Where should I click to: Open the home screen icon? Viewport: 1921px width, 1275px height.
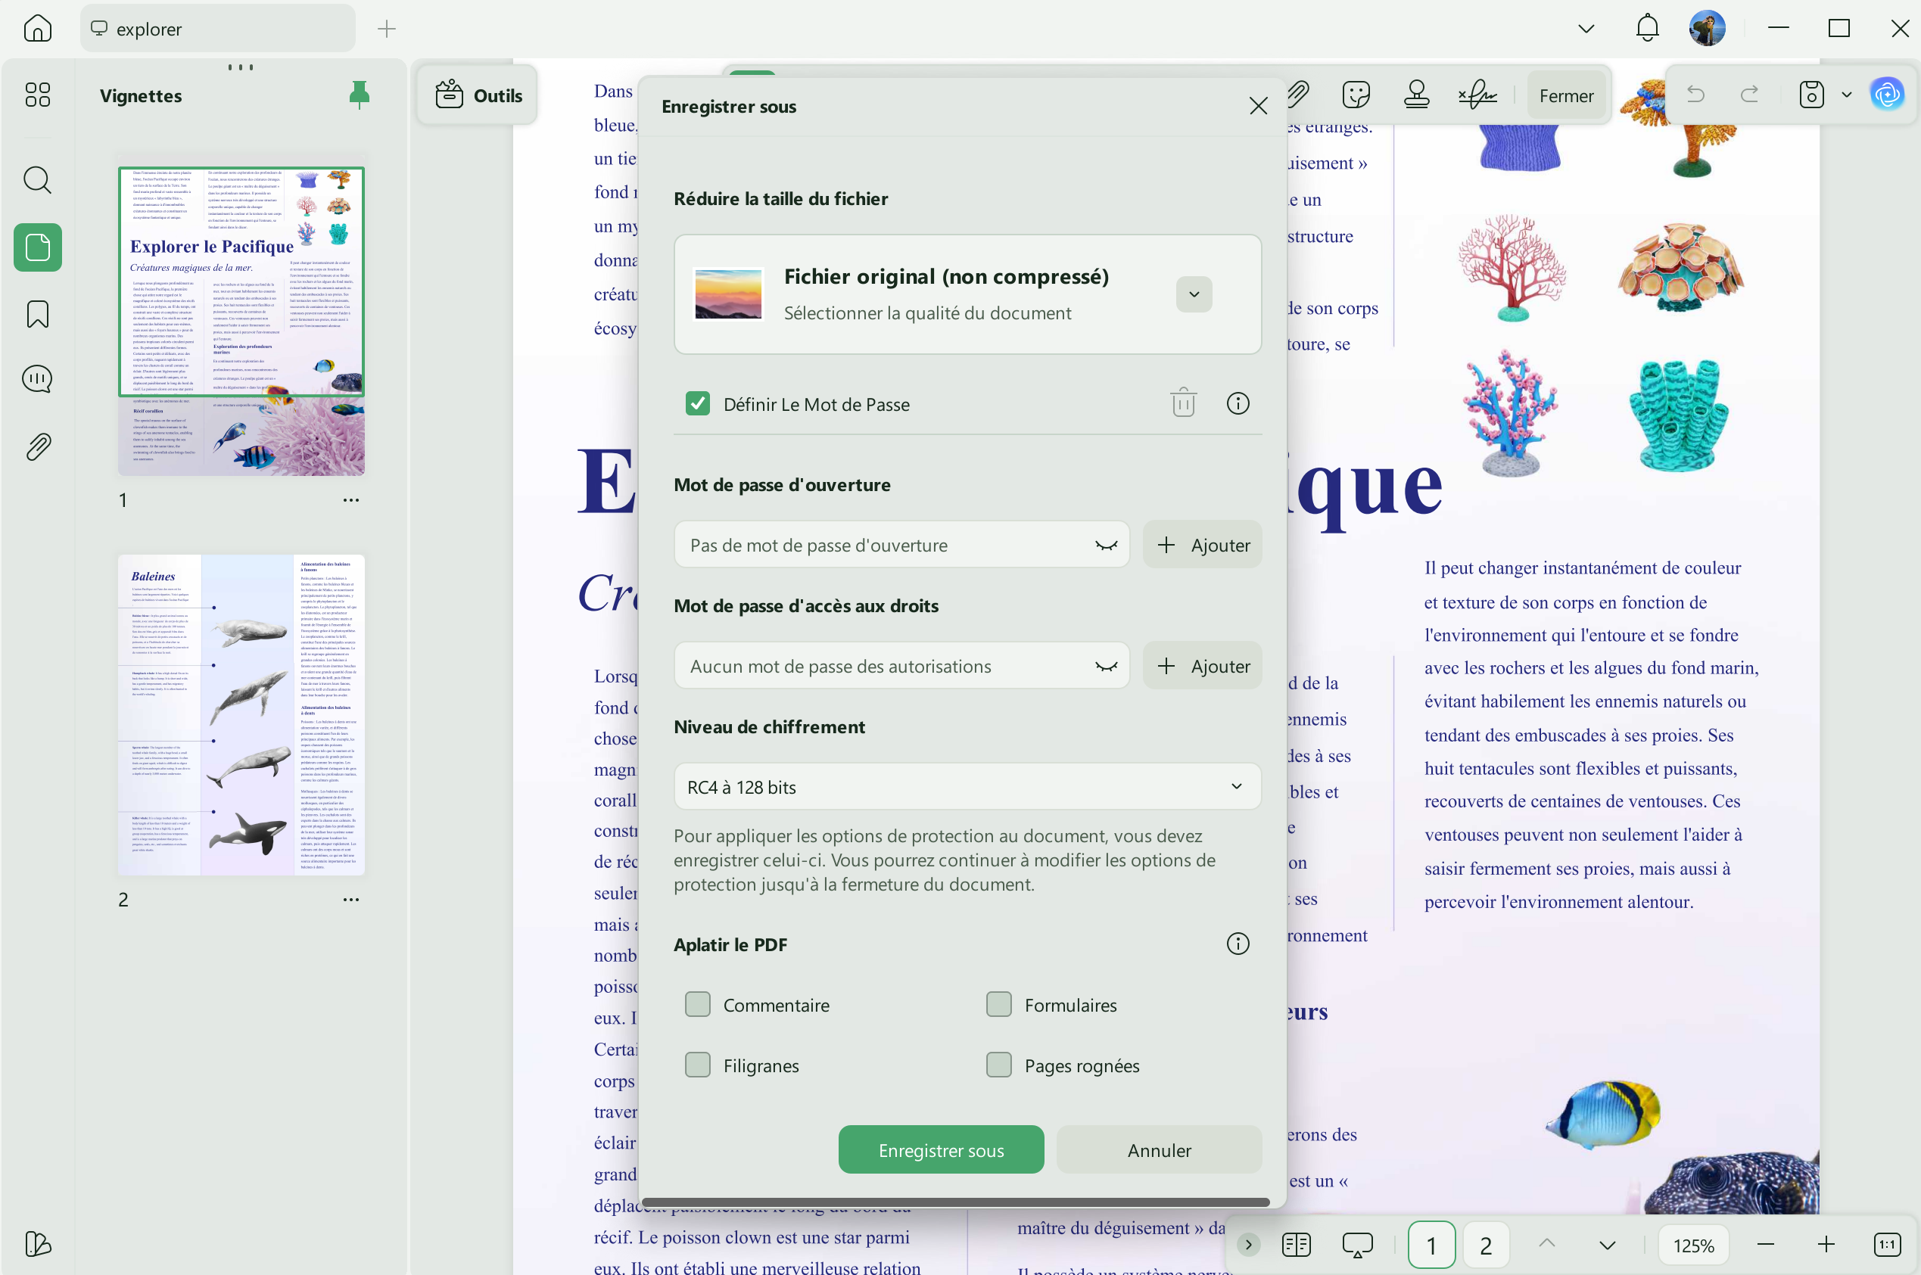coord(37,29)
